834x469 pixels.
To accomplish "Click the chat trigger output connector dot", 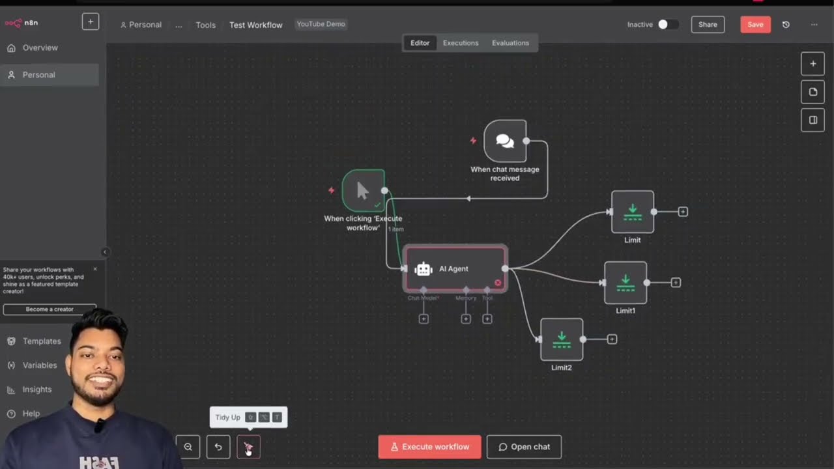I will click(x=526, y=141).
